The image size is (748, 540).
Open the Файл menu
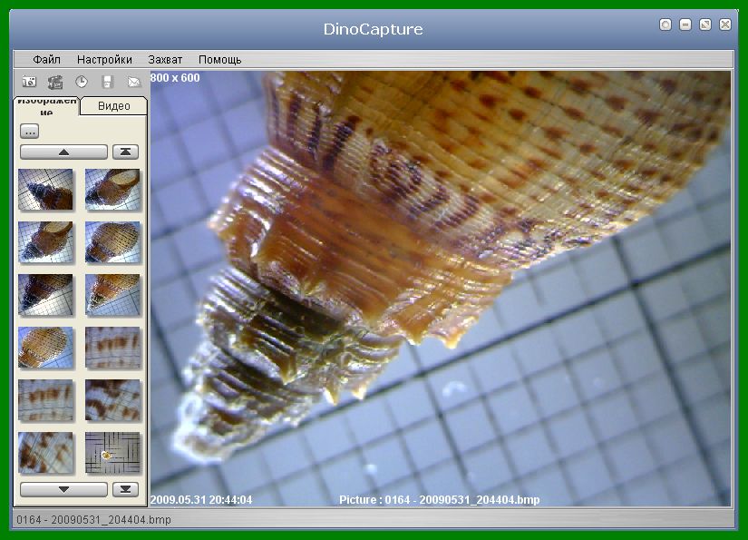click(x=46, y=60)
